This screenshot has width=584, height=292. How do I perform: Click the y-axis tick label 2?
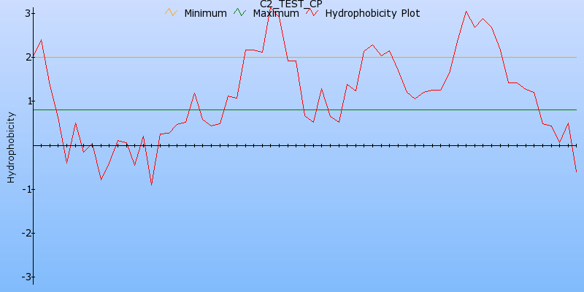(x=27, y=57)
